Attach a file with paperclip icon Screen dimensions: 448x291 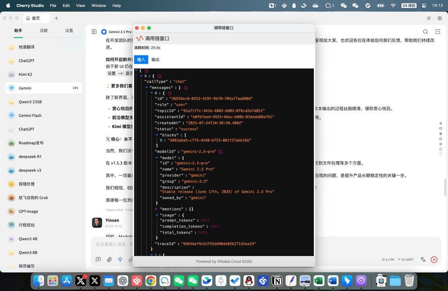coord(109,259)
